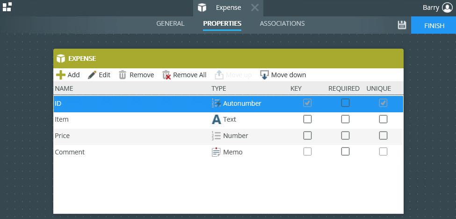Toggle Unique checkbox for Item row
Viewport: 456px width, 219px height.
coord(384,119)
